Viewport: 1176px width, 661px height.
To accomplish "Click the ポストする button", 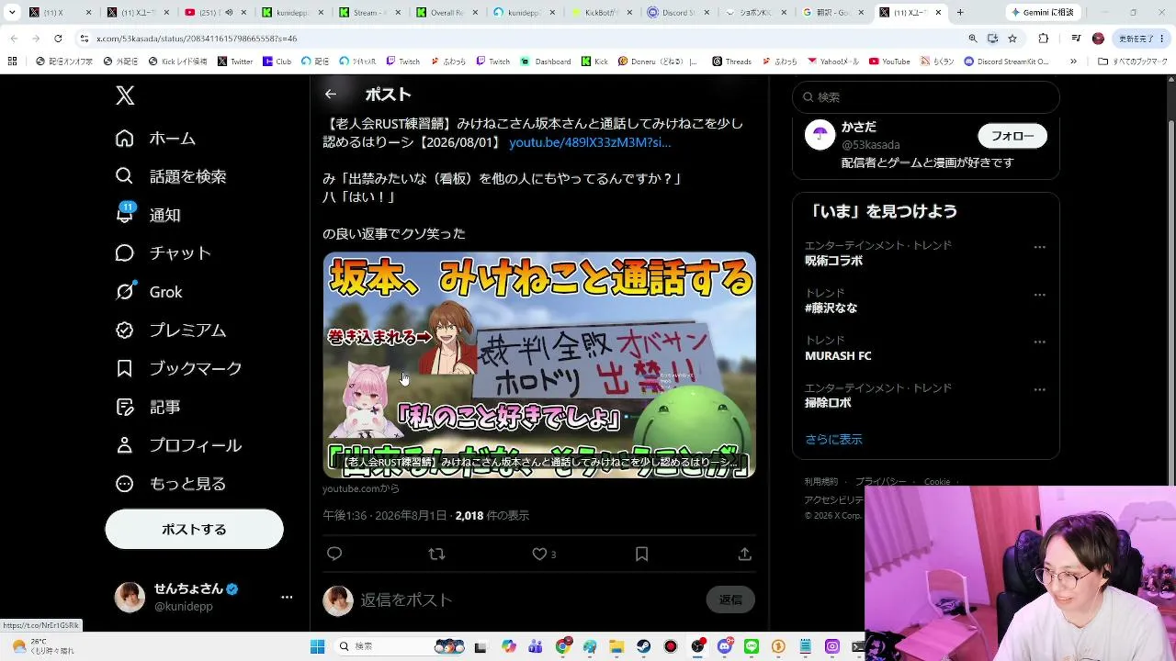I will click(x=194, y=529).
